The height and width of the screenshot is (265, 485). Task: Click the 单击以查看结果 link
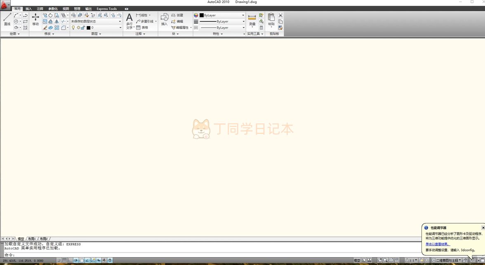click(438, 244)
